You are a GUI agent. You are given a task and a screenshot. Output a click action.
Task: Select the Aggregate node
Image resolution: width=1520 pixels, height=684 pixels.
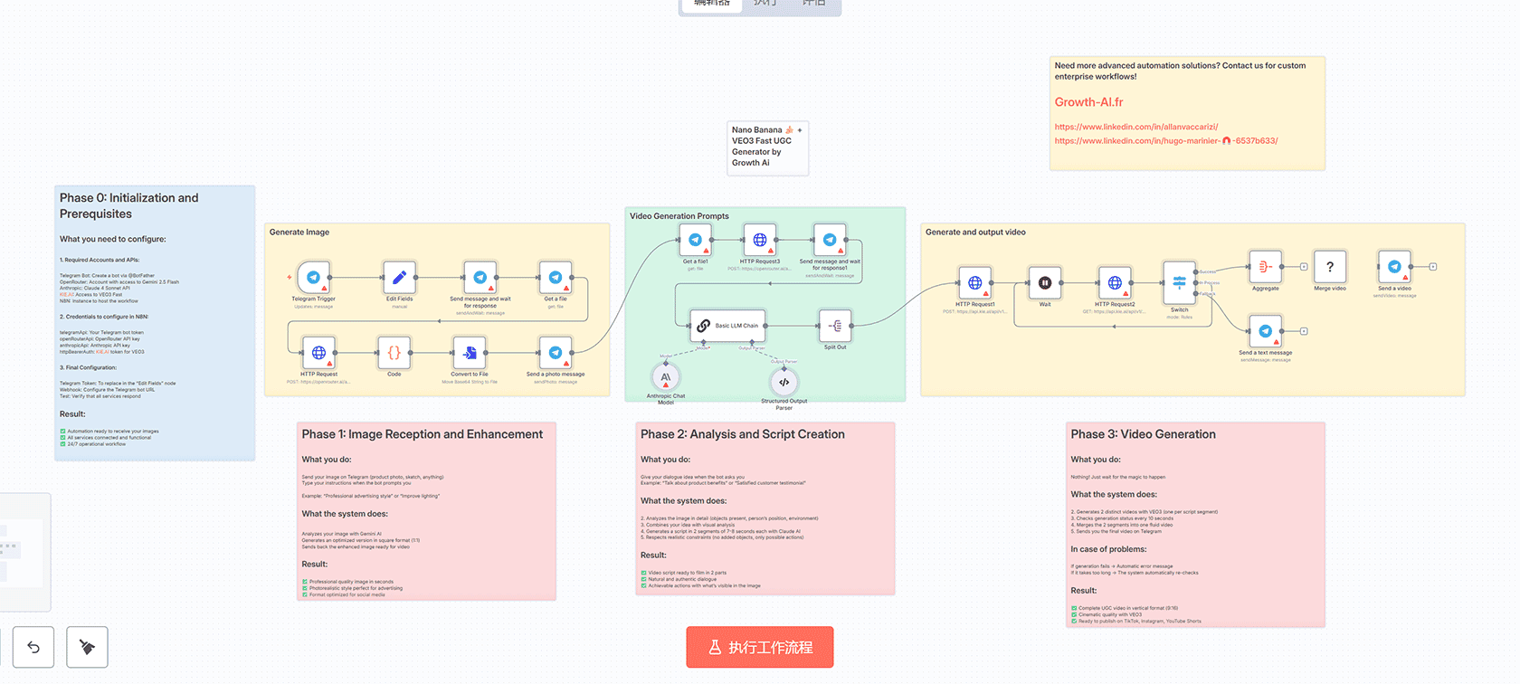[1265, 267]
